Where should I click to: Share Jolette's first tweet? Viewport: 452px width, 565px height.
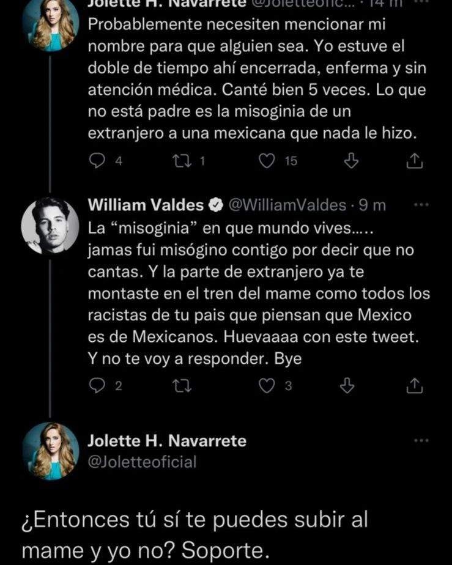414,161
